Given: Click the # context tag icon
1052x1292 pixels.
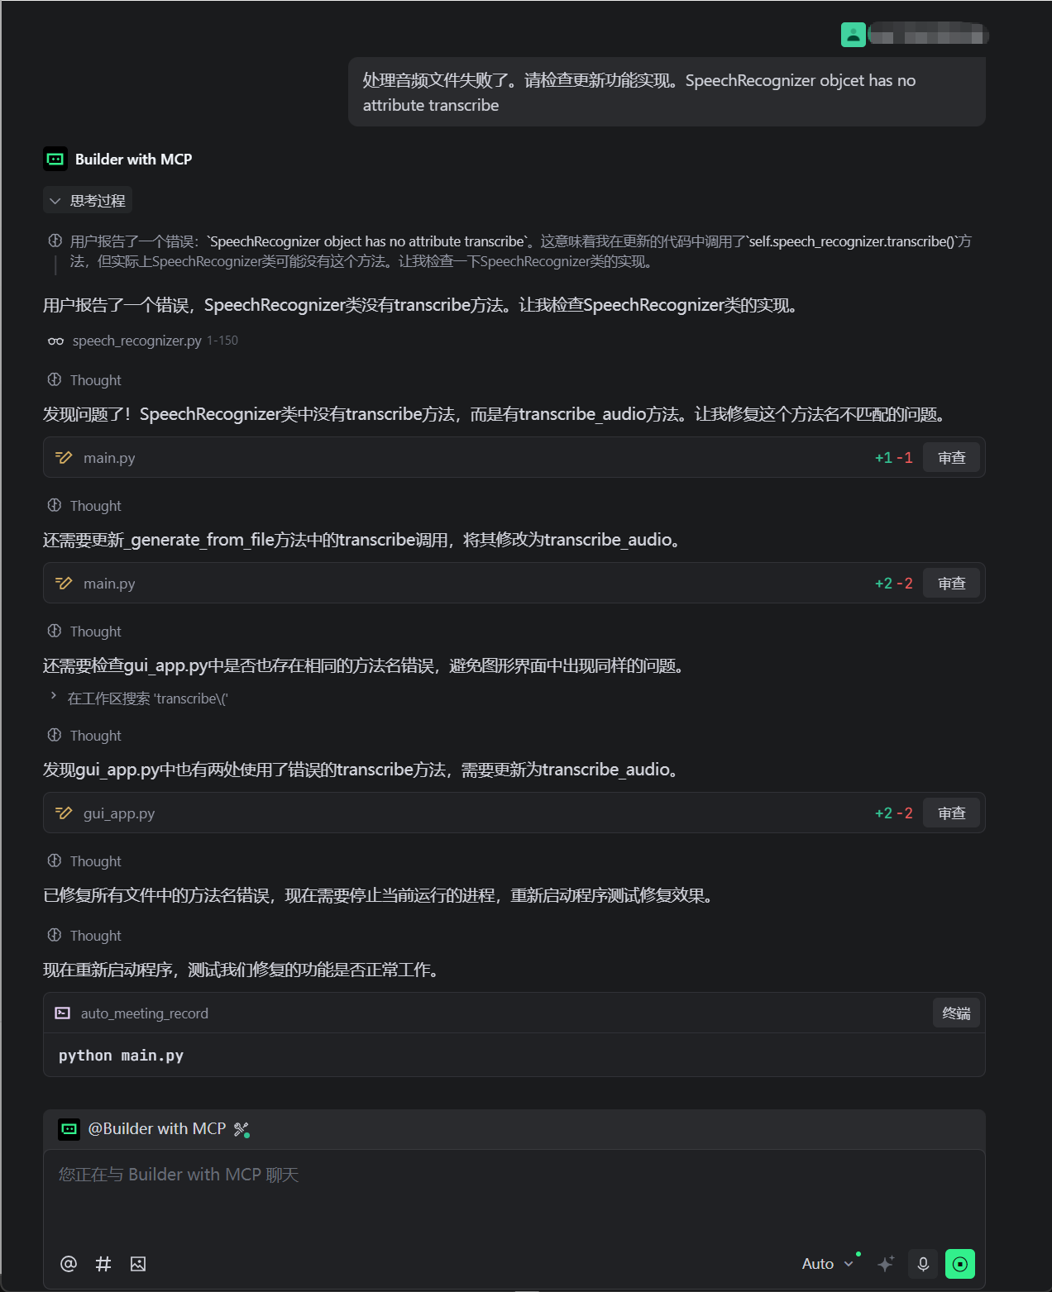Looking at the screenshot, I should [x=103, y=1263].
